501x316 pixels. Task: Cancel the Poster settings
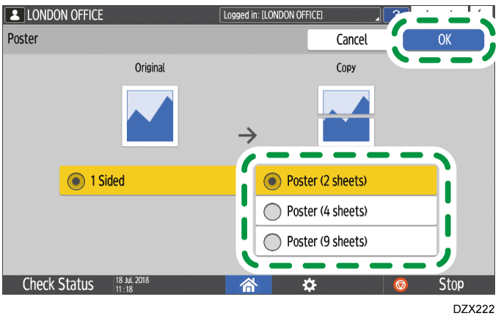pyautogui.click(x=351, y=40)
